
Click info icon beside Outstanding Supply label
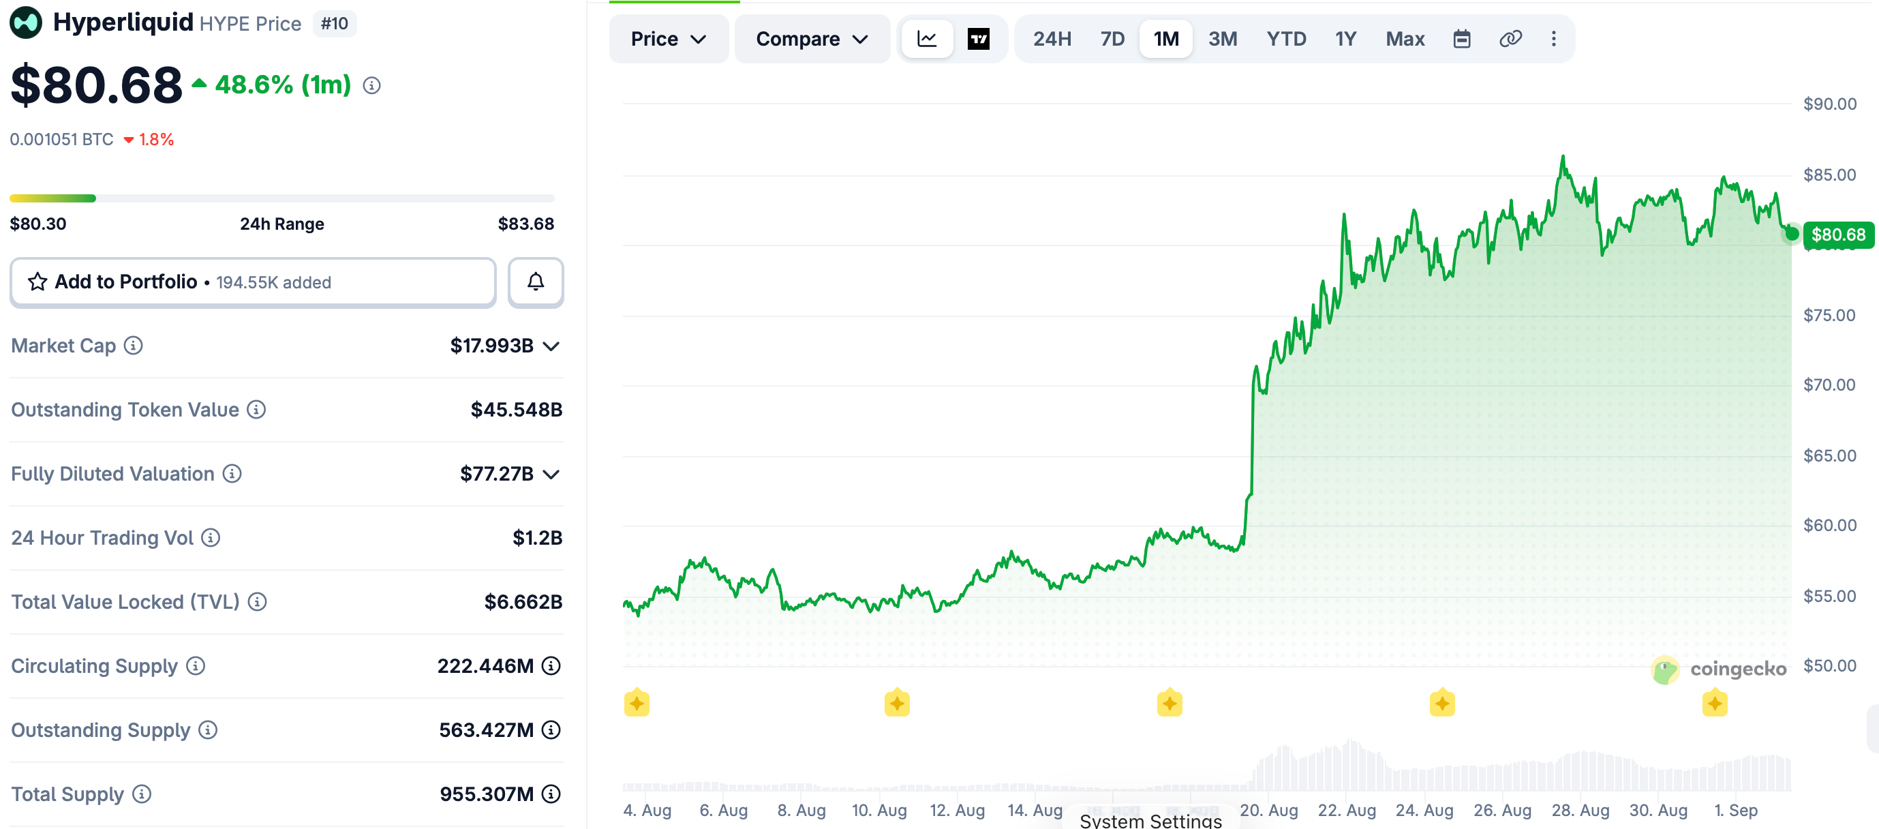point(208,729)
